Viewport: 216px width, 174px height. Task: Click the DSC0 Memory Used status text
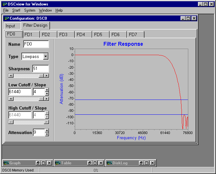tap(18, 170)
